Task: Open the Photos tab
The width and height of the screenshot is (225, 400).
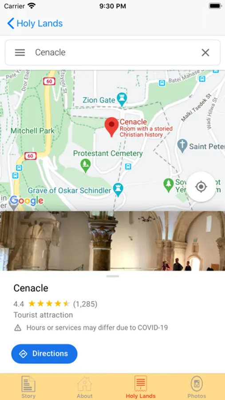Action: pyautogui.click(x=197, y=387)
